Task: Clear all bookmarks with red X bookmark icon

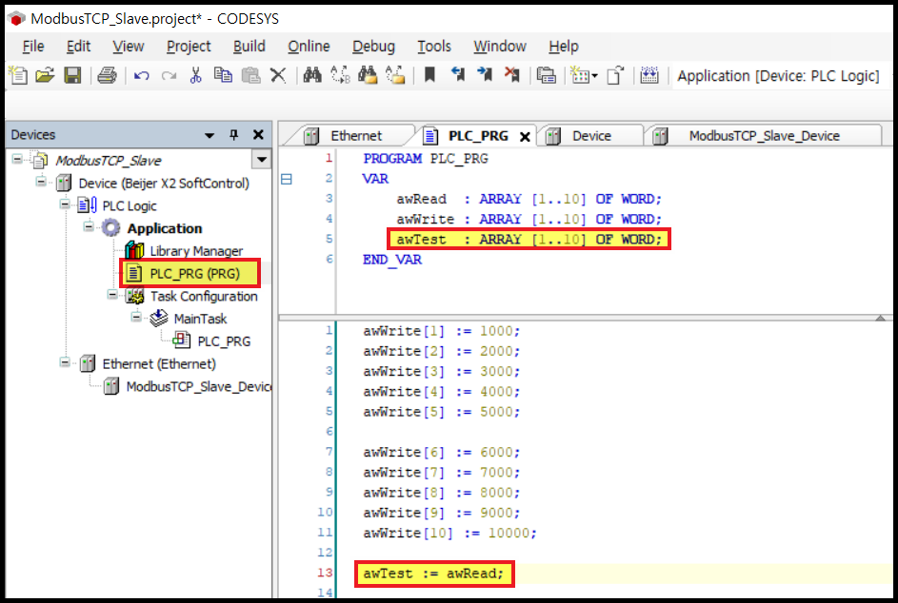Action: coord(512,75)
